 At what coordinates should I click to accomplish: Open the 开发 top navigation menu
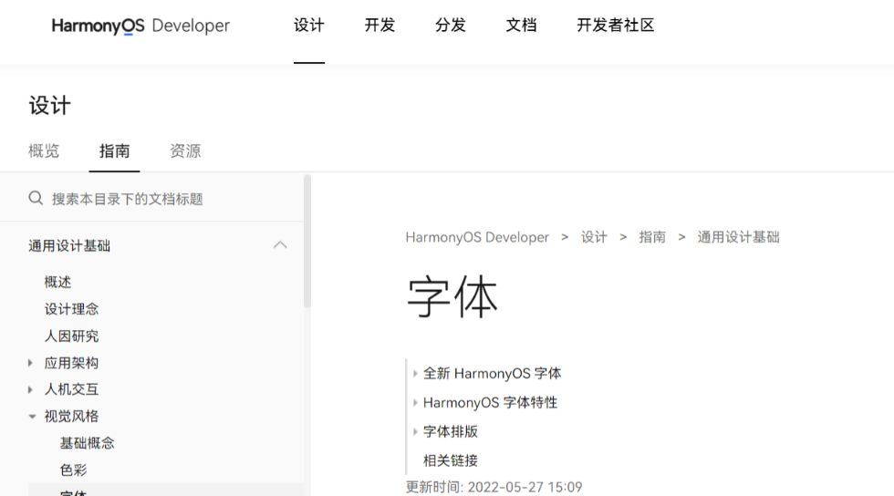[x=379, y=26]
